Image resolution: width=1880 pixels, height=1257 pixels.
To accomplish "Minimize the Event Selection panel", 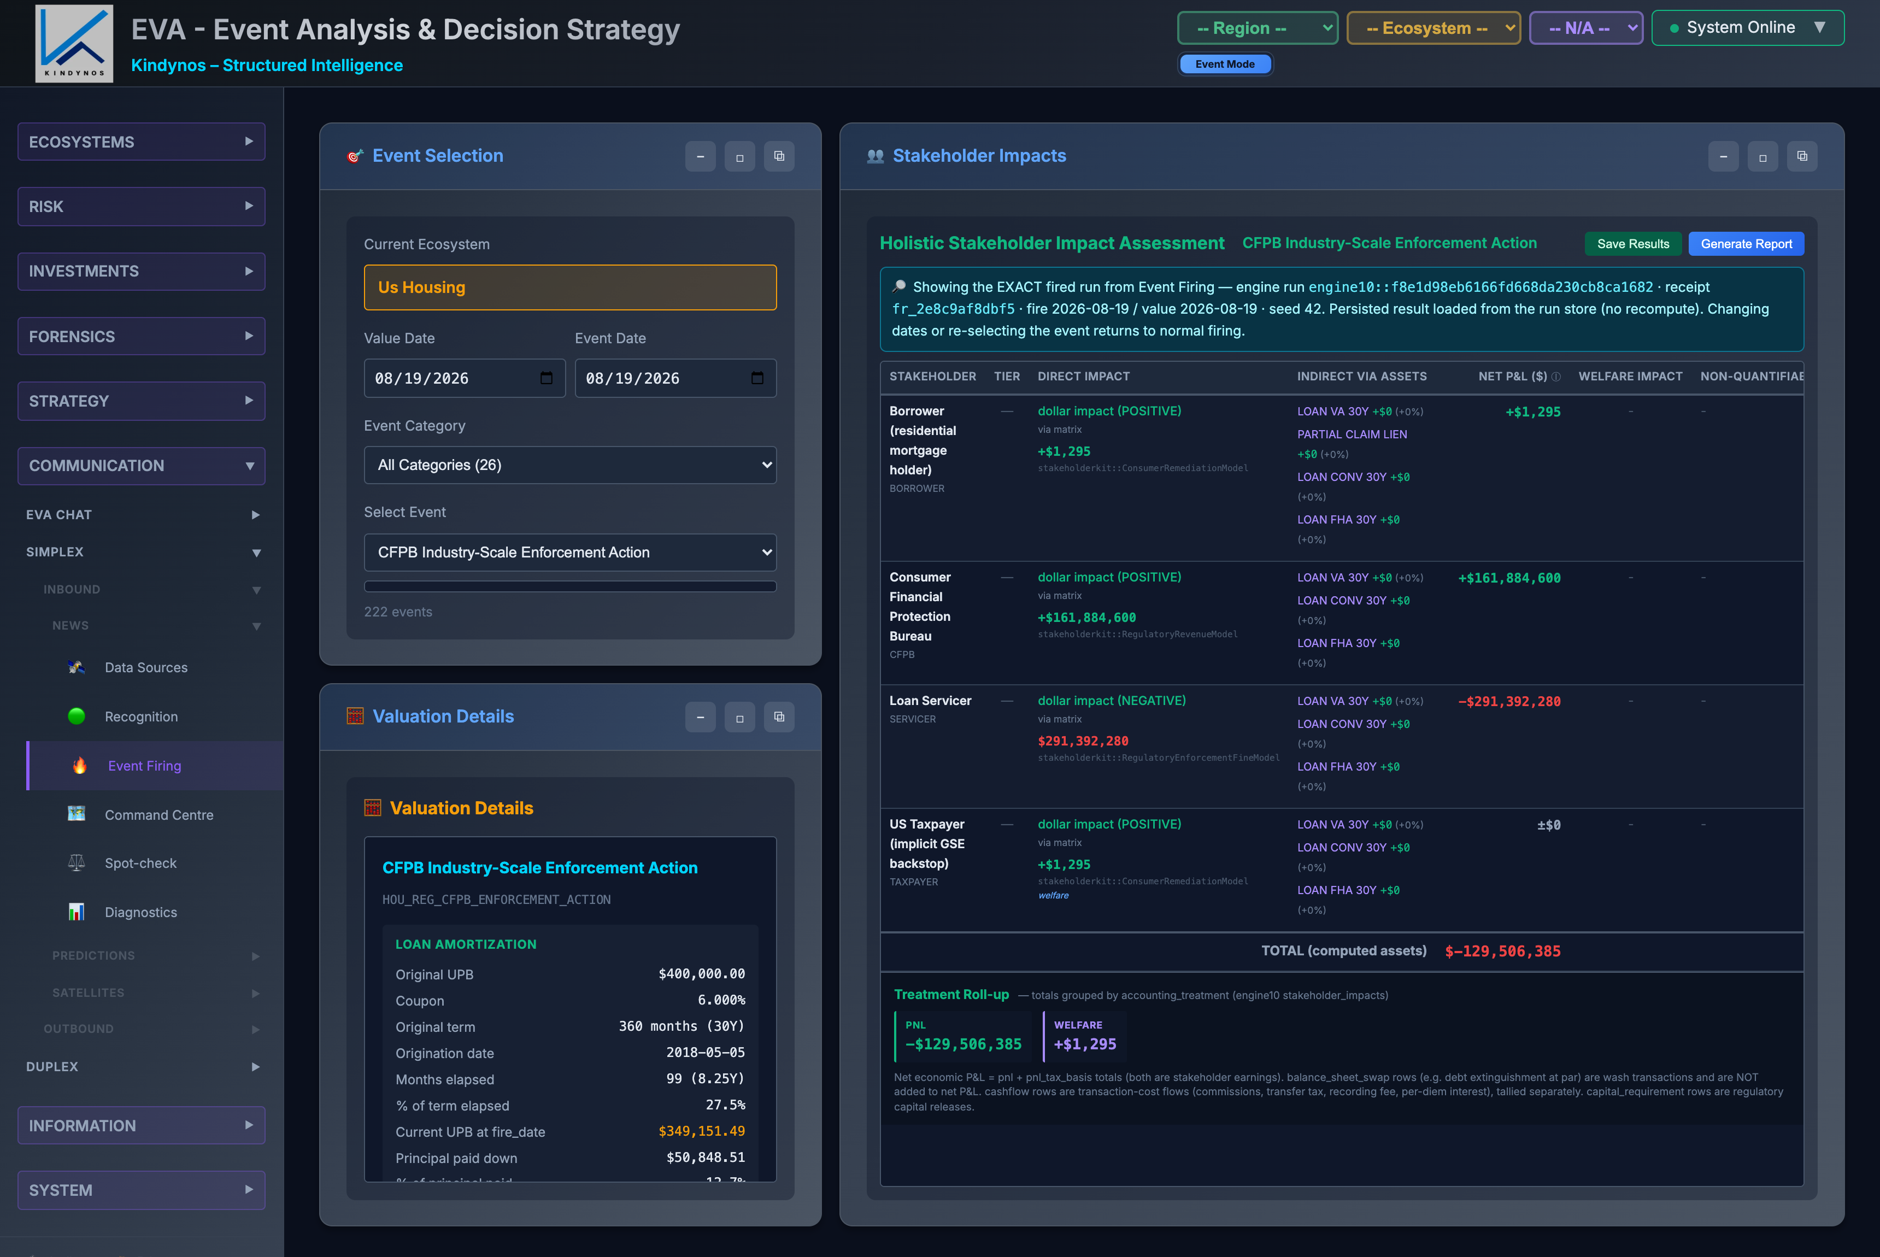I will pyautogui.click(x=700, y=156).
